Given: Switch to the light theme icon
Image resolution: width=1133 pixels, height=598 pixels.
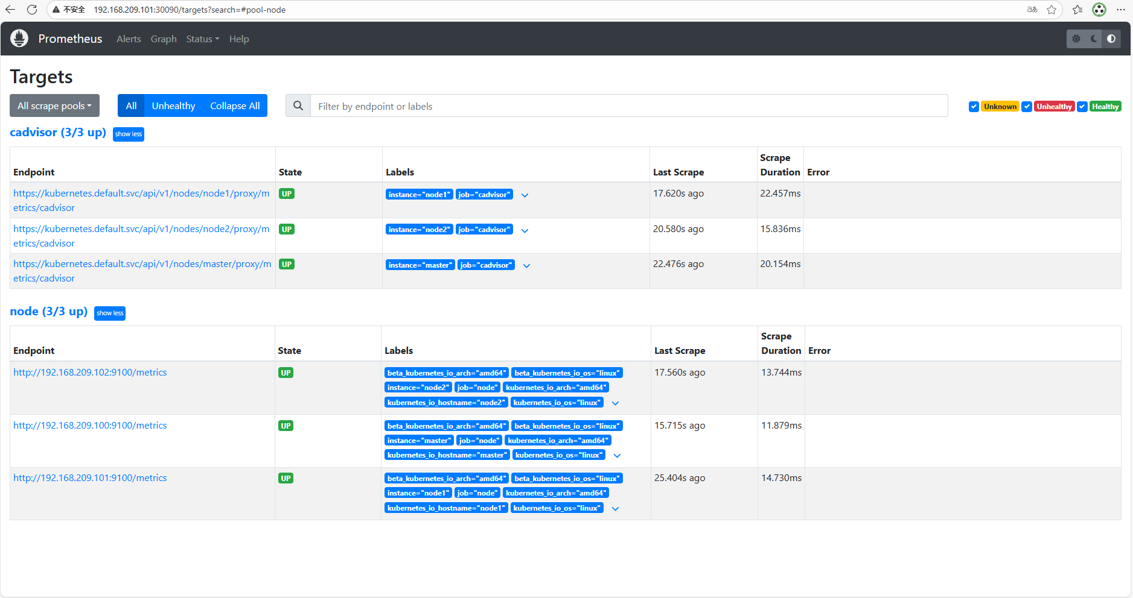Looking at the screenshot, I should 1076,39.
